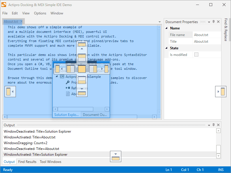The width and height of the screenshot is (231, 173).
Task: Collapse the State property category
Action: 167,48
